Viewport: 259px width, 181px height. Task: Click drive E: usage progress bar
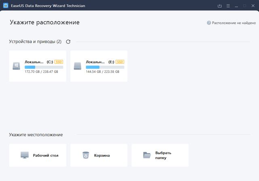[x=105, y=67]
